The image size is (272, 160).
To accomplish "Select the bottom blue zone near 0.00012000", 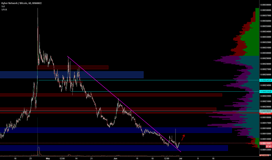I will 114,148.
